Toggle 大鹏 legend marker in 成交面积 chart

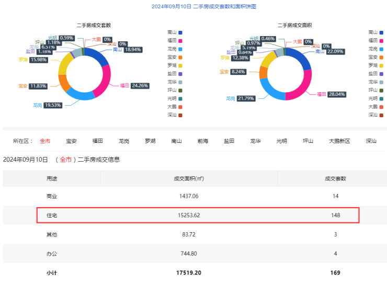click(382, 107)
